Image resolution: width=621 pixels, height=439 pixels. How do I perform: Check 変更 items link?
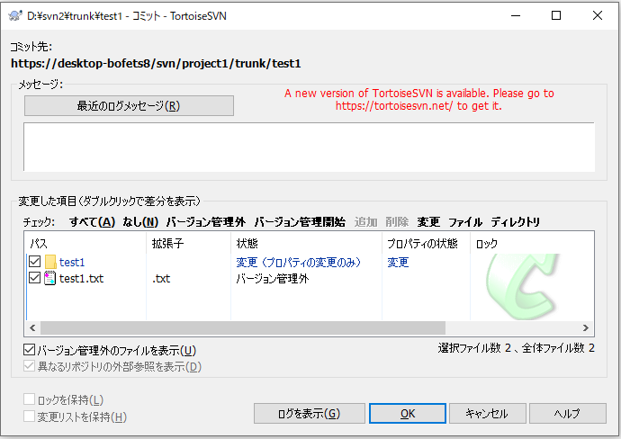pos(428,222)
